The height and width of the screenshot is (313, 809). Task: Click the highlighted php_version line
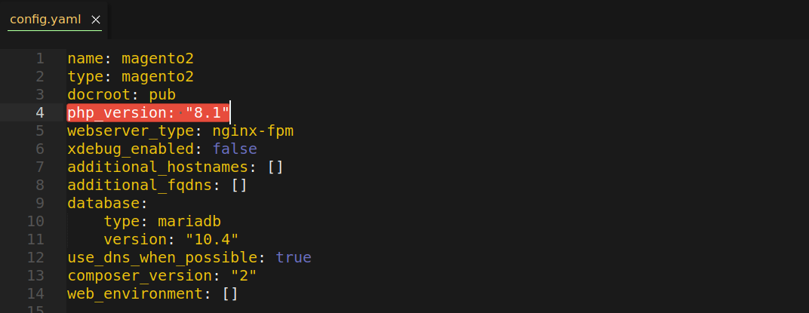(x=149, y=112)
